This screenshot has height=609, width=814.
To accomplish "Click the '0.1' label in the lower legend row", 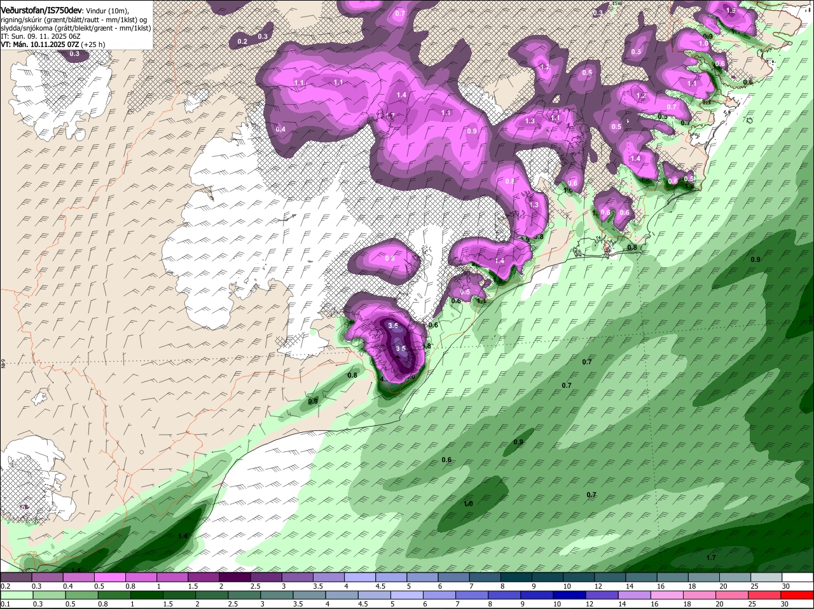I will pyautogui.click(x=5, y=604).
